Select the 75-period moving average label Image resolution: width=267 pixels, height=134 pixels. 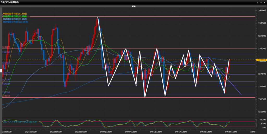click(x=15, y=19)
